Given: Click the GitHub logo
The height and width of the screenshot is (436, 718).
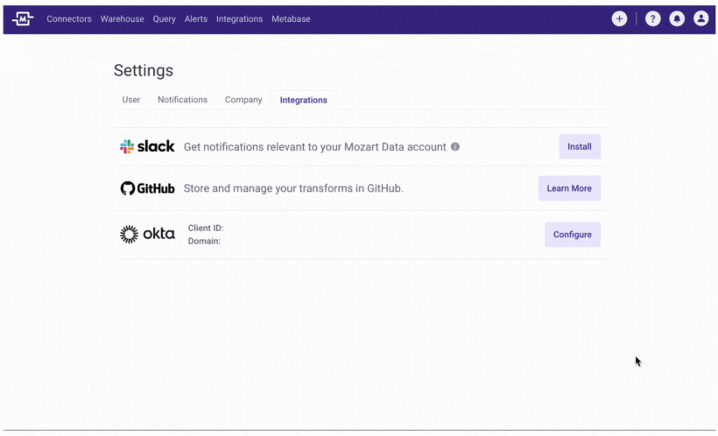Looking at the screenshot, I should click(x=147, y=188).
